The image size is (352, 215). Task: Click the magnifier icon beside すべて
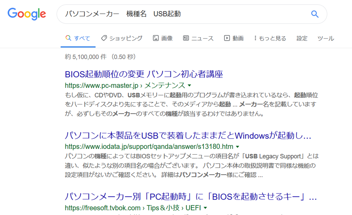click(68, 38)
